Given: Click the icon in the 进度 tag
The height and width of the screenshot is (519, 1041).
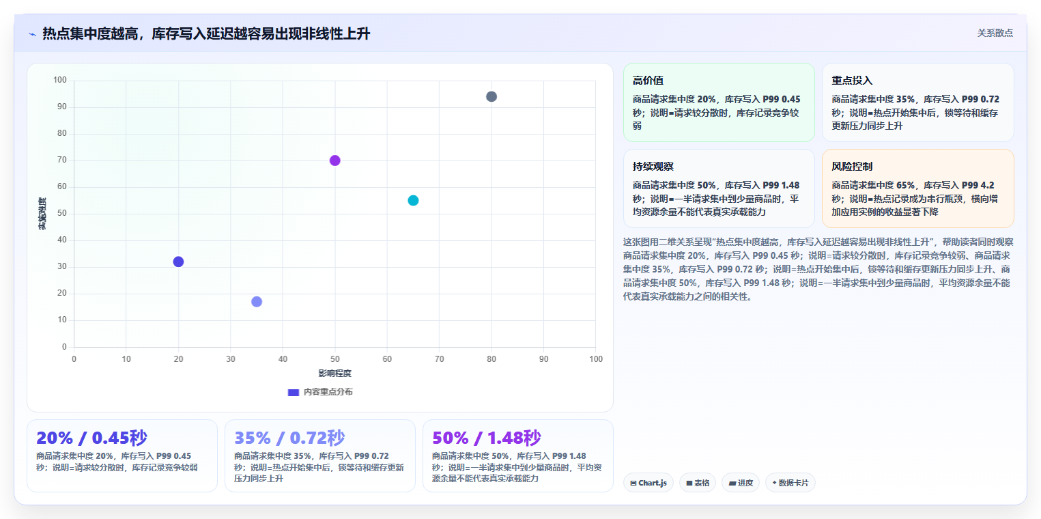Looking at the screenshot, I should (732, 483).
